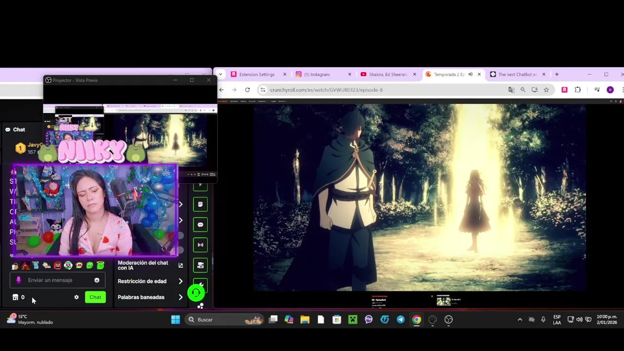
Task: Click the purple microphone icon in message box
Action: point(19,280)
